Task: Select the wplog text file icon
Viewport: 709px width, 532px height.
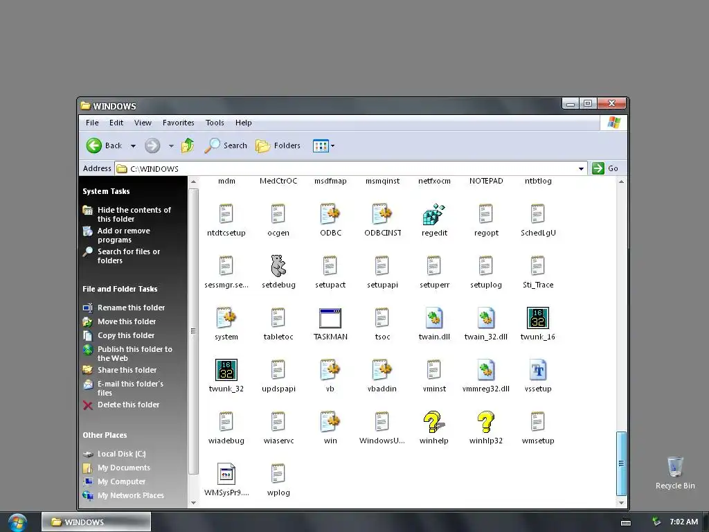Action: click(x=278, y=474)
